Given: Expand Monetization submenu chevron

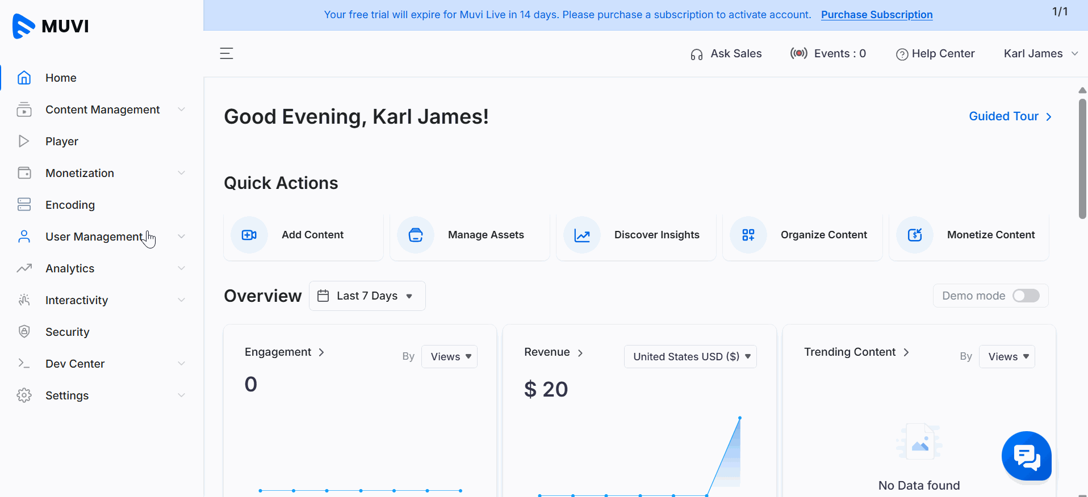Looking at the screenshot, I should point(181,173).
